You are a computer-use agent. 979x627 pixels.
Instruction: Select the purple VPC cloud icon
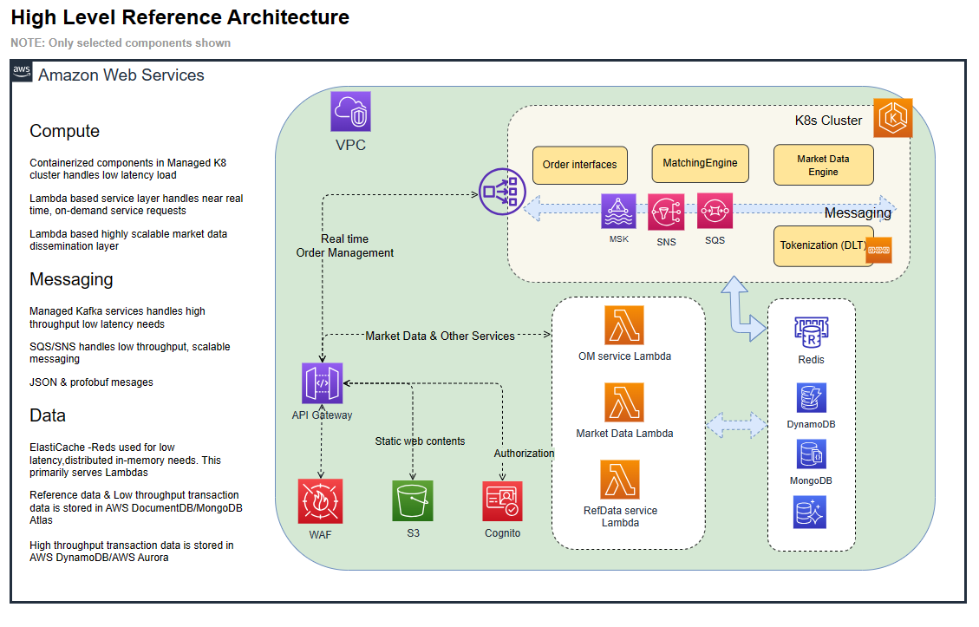tap(351, 112)
